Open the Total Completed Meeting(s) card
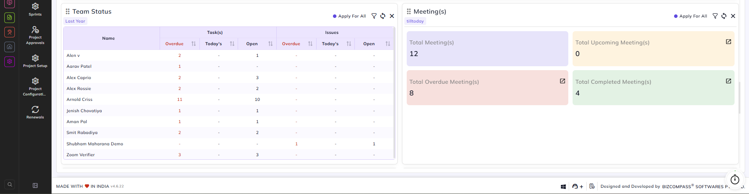The width and height of the screenshot is (749, 194). click(x=653, y=88)
